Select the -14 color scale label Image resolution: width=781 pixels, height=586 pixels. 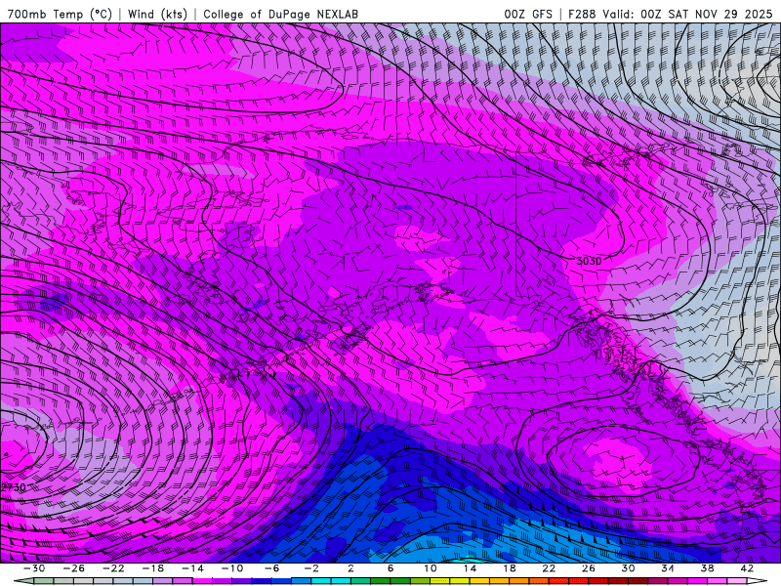(x=192, y=568)
